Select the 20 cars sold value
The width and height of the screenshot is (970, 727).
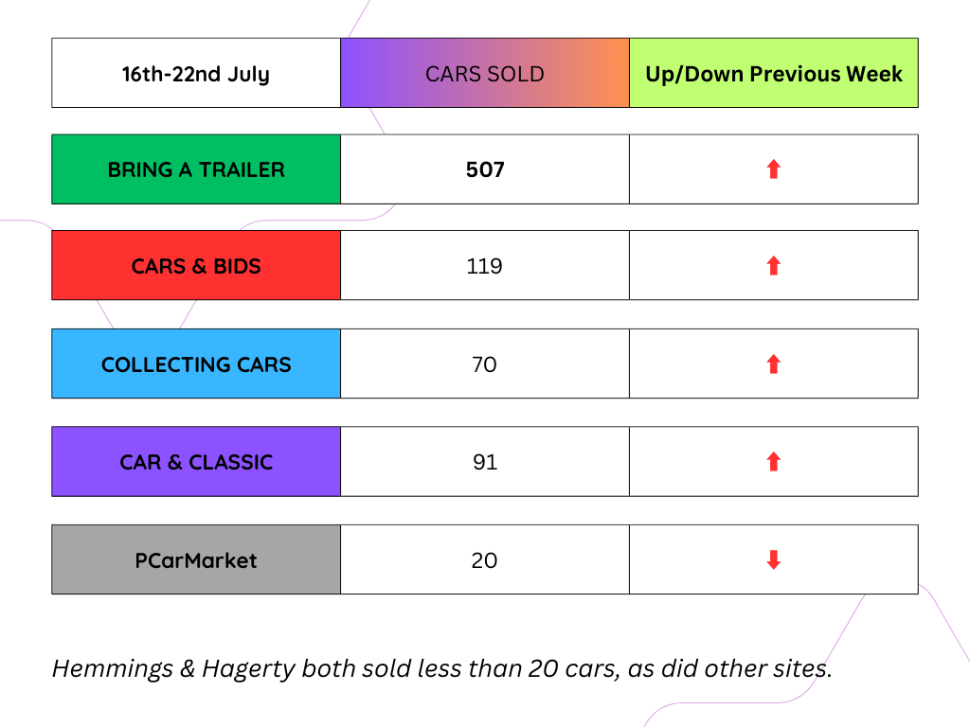click(x=484, y=560)
